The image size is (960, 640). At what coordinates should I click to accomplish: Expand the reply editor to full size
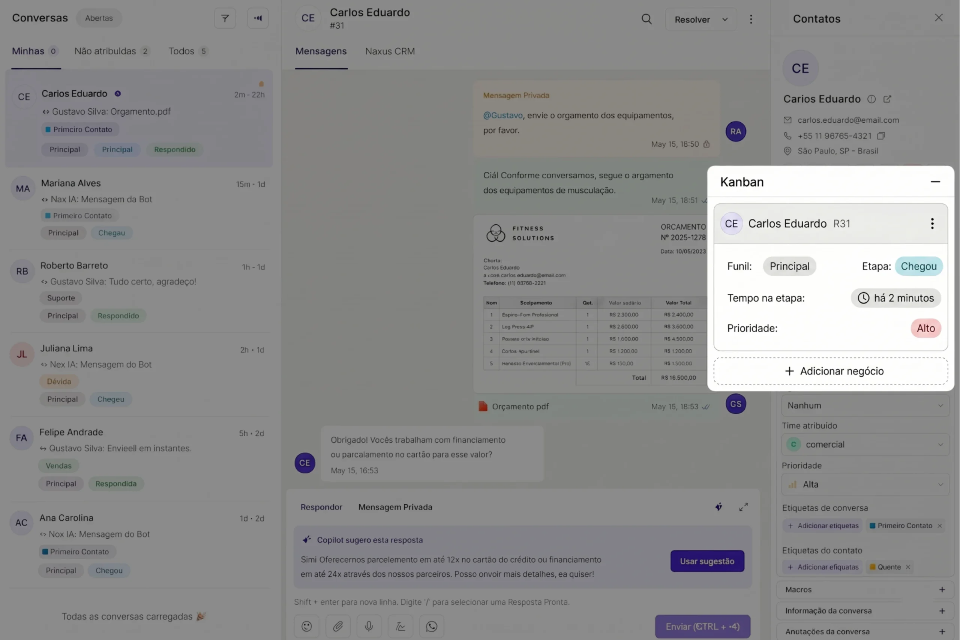pyautogui.click(x=743, y=507)
